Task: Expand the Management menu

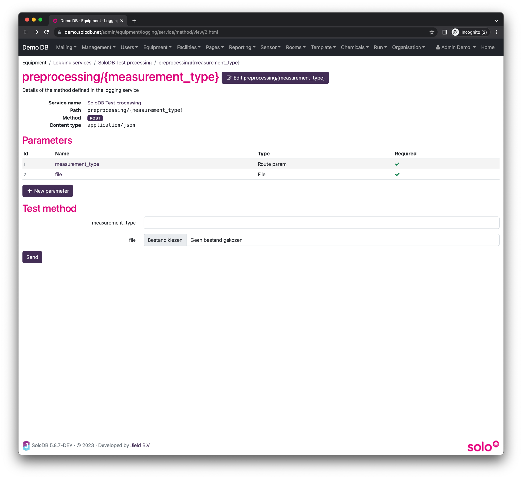Action: 99,47
